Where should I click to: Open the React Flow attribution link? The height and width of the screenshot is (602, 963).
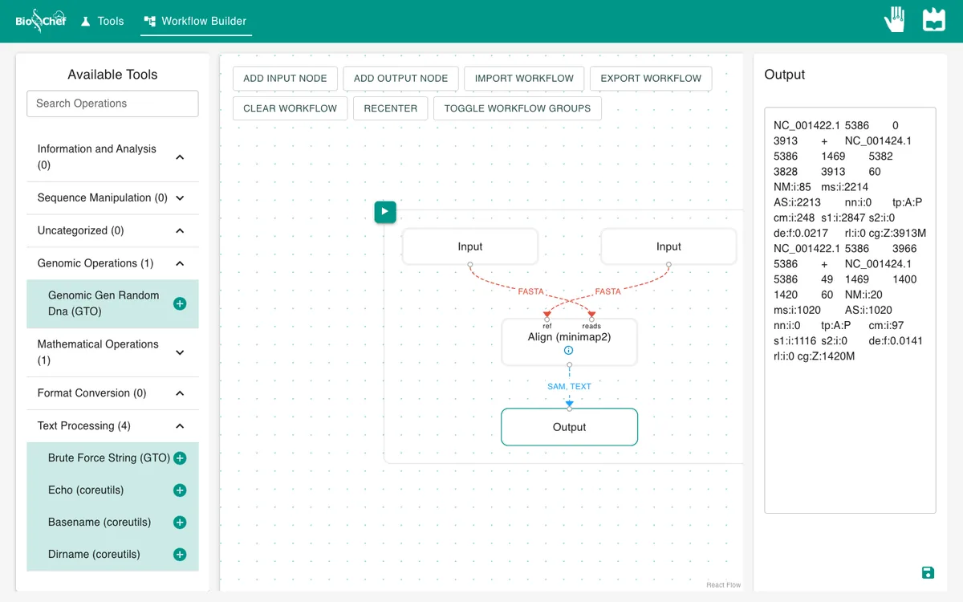click(724, 585)
